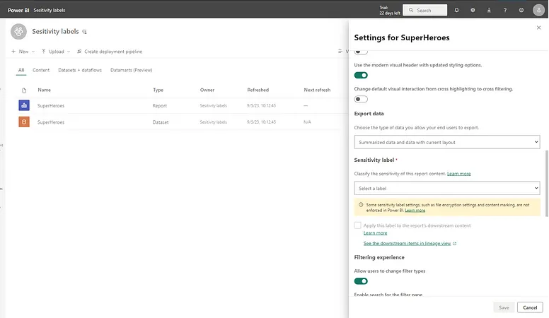Viewport: 549px width, 318px height.
Task: Close the Settings for SuperHeroes pane
Action: [538, 28]
